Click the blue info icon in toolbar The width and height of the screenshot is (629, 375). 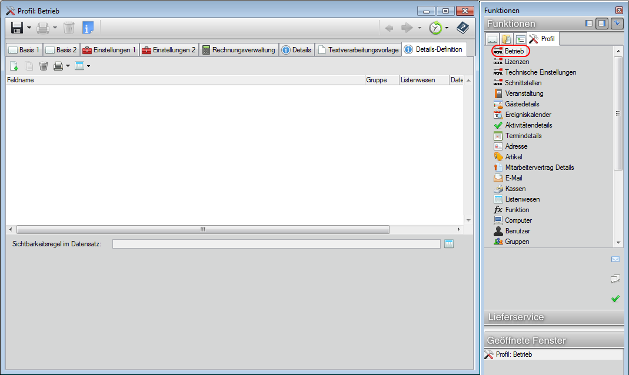coord(88,28)
